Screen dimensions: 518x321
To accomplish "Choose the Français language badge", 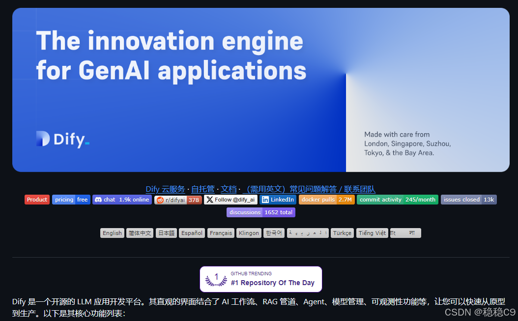I will (x=221, y=233).
